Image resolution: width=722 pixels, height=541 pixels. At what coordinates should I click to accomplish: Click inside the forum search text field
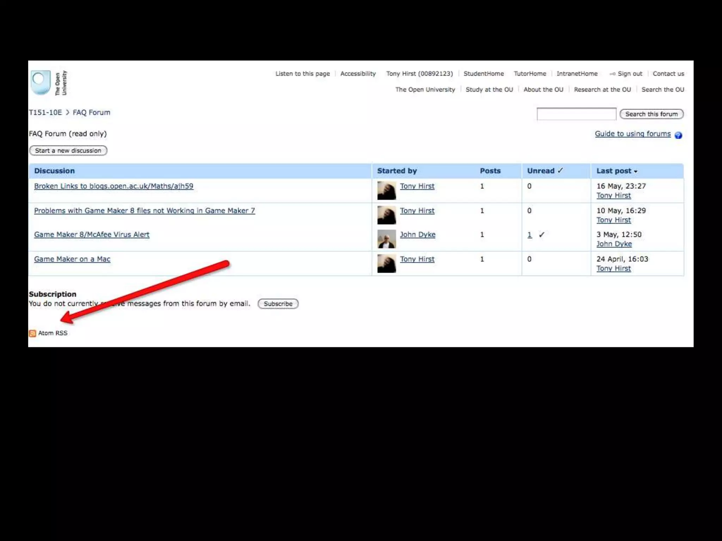(x=576, y=114)
